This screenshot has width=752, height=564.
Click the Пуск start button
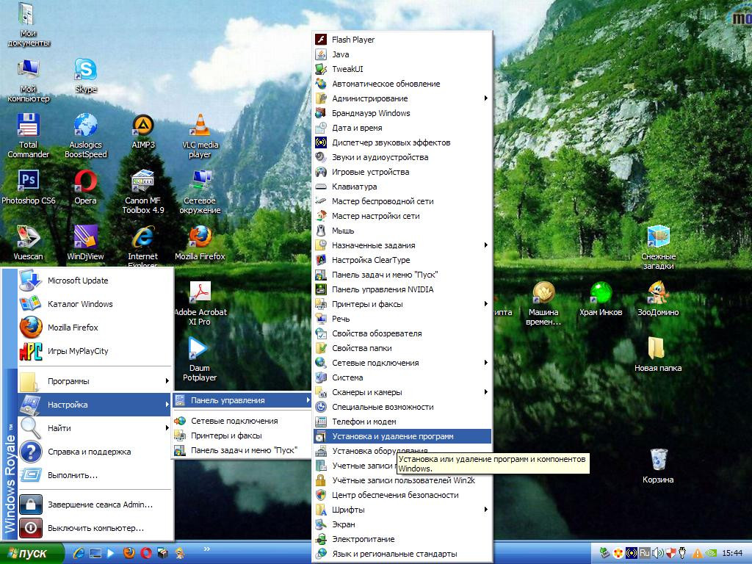(32, 553)
